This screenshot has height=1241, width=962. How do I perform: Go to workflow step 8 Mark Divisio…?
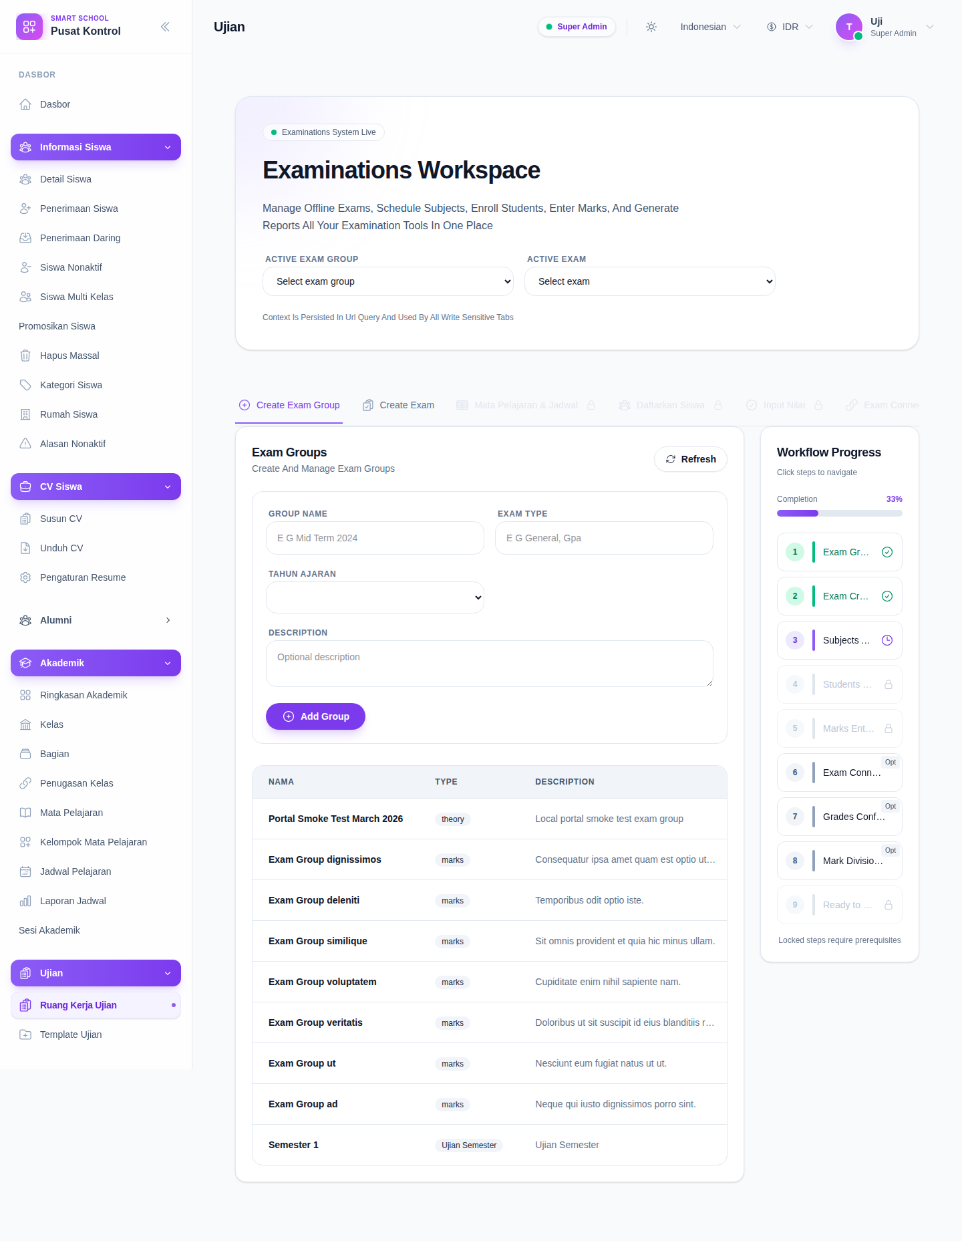coord(840,861)
